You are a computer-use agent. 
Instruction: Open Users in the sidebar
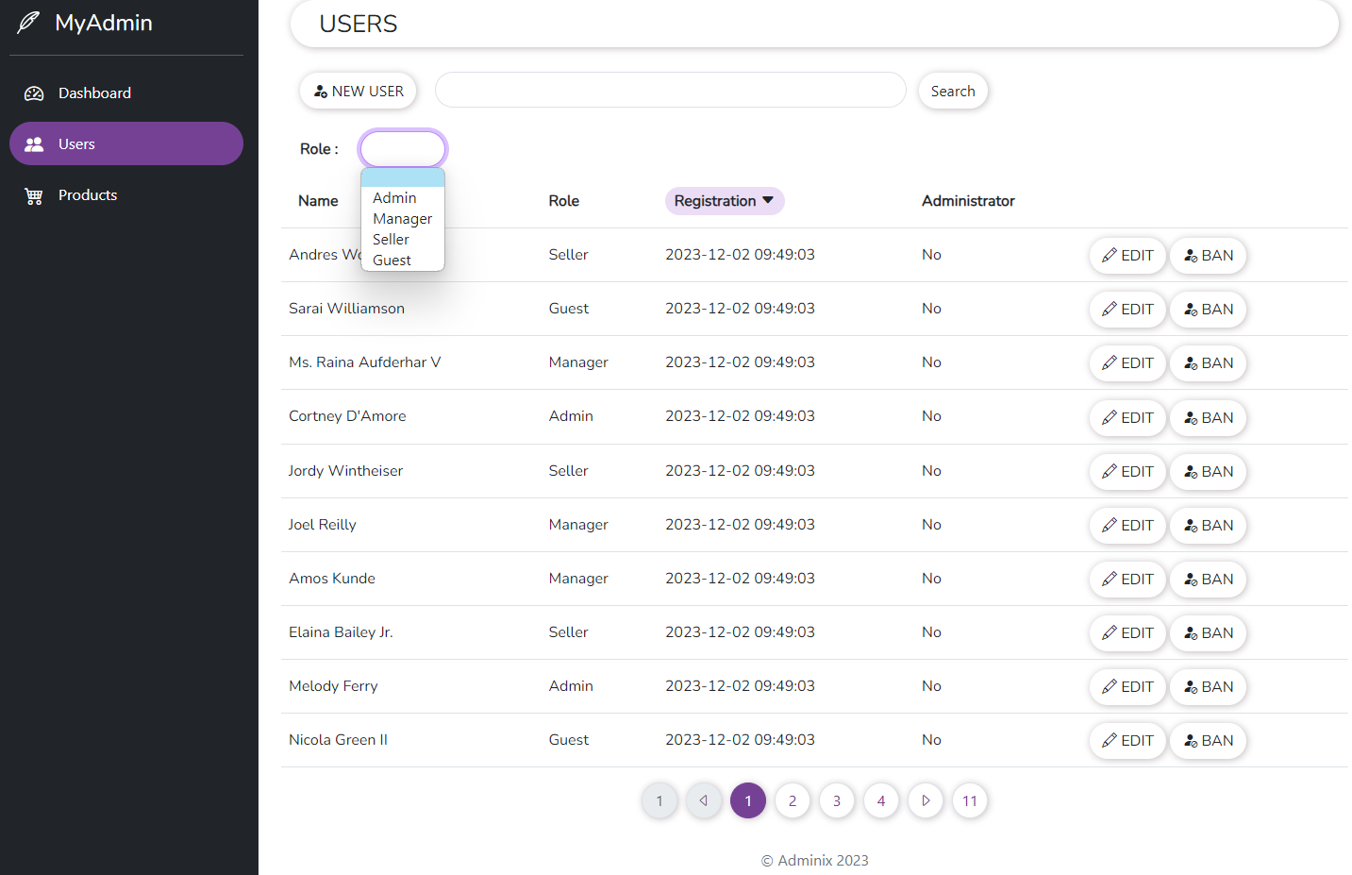point(126,143)
